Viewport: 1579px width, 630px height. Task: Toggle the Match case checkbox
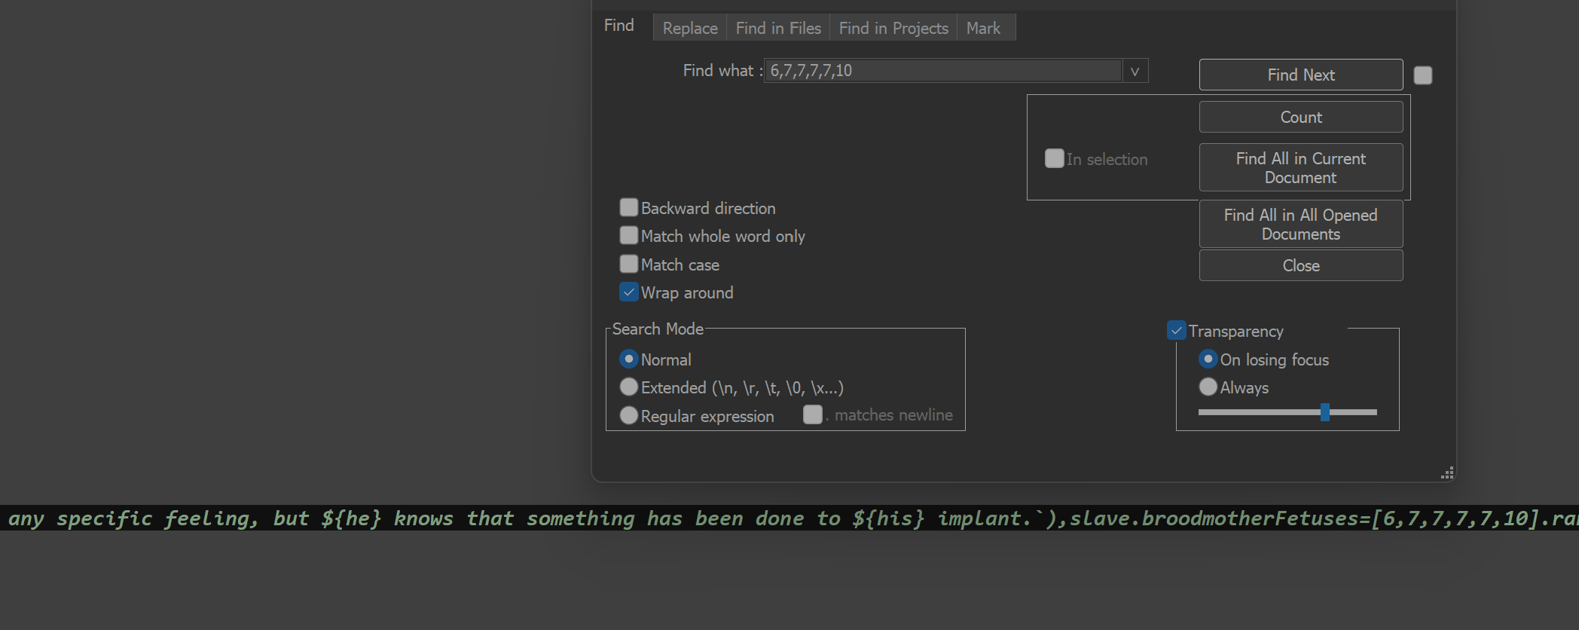(x=629, y=264)
